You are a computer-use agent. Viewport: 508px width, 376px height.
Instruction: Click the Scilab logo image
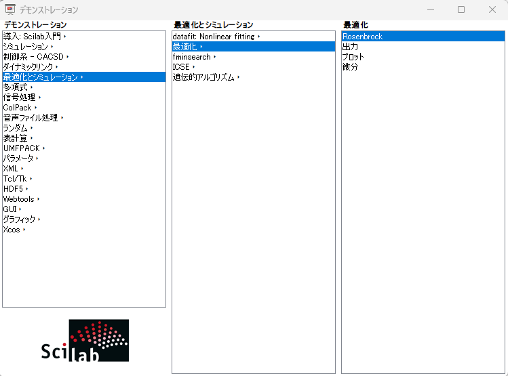click(84, 341)
